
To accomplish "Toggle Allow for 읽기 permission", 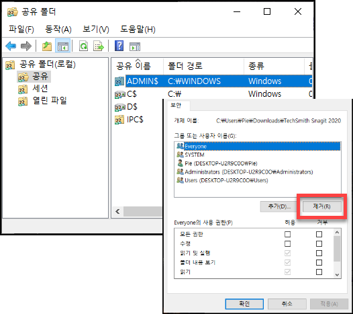I will (287, 272).
